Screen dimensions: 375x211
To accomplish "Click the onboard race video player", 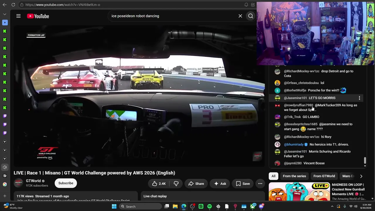I will click(x=139, y=96).
